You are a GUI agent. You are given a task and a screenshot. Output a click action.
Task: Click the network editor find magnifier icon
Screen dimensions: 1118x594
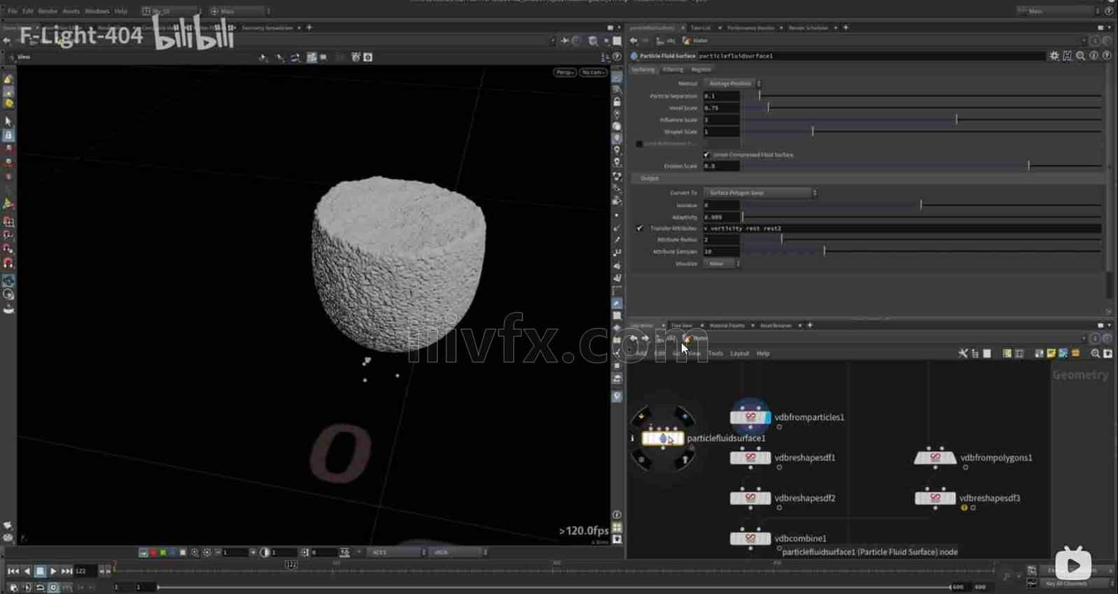point(1096,354)
